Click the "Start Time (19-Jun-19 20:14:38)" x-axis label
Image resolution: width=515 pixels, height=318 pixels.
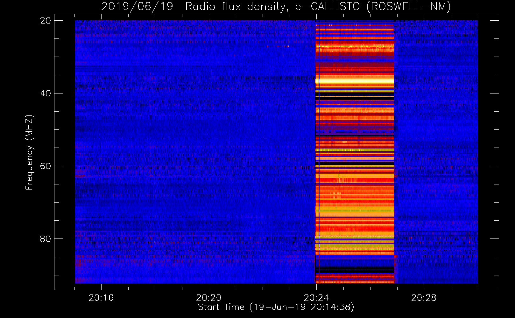tap(276, 307)
